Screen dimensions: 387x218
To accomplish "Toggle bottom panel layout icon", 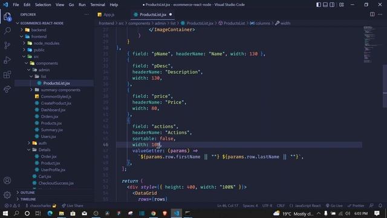I will coord(325,5).
